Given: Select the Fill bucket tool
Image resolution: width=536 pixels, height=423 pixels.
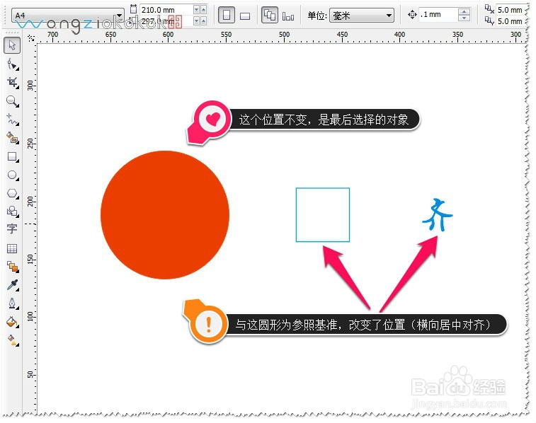Looking at the screenshot, I should (13, 322).
